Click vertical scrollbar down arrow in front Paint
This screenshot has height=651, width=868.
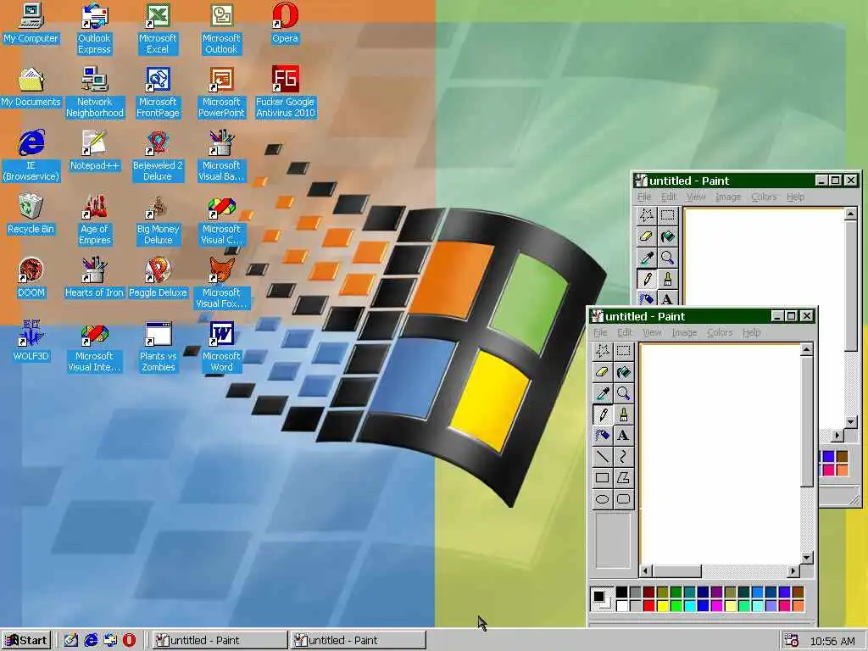807,558
